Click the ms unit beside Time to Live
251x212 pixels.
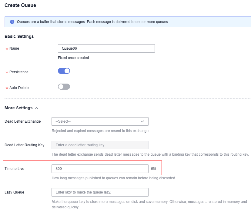[x=153, y=168]
